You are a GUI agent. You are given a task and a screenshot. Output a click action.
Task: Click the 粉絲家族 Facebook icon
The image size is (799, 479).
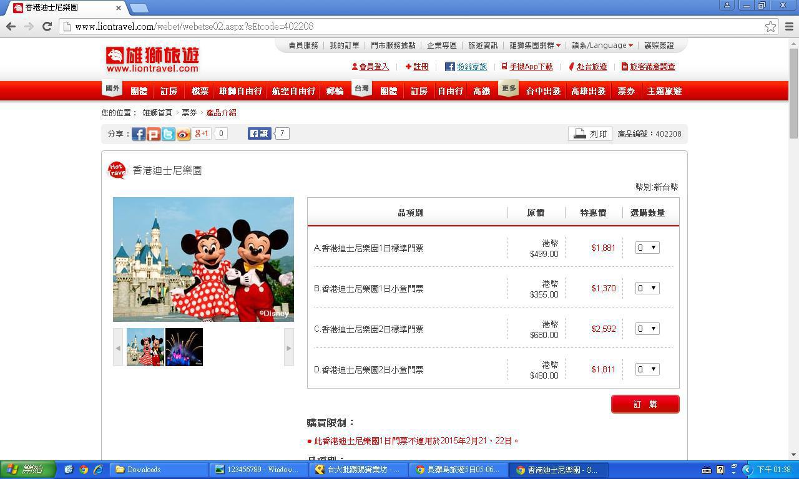click(449, 66)
